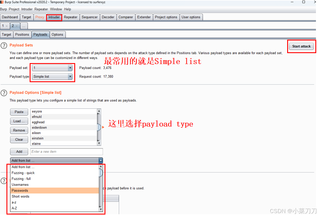Click the Clear button
Screen dimensions: 318x216
pyautogui.click(x=19, y=140)
